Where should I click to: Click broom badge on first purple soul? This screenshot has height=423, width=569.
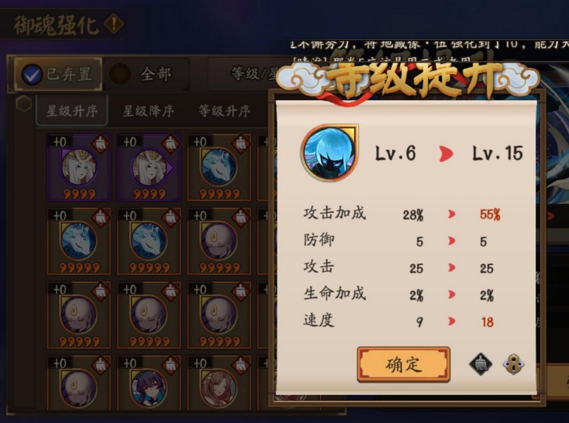click(100, 143)
